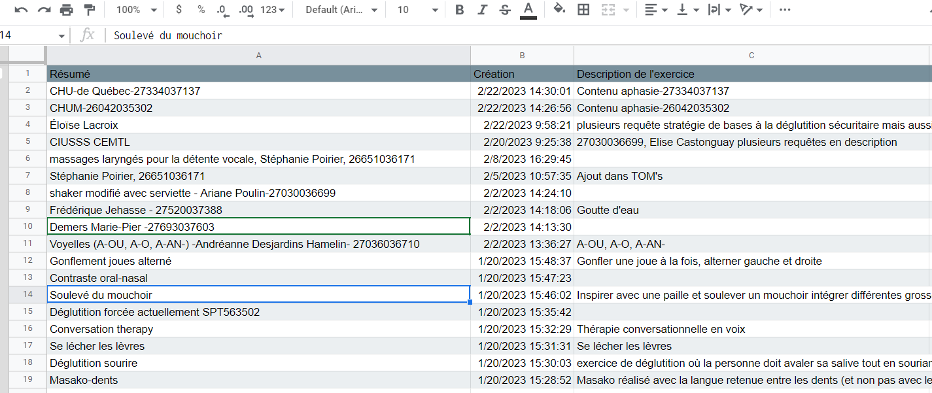Click Description de l'exercice header cell
The height and width of the screenshot is (393, 932).
(x=751, y=74)
